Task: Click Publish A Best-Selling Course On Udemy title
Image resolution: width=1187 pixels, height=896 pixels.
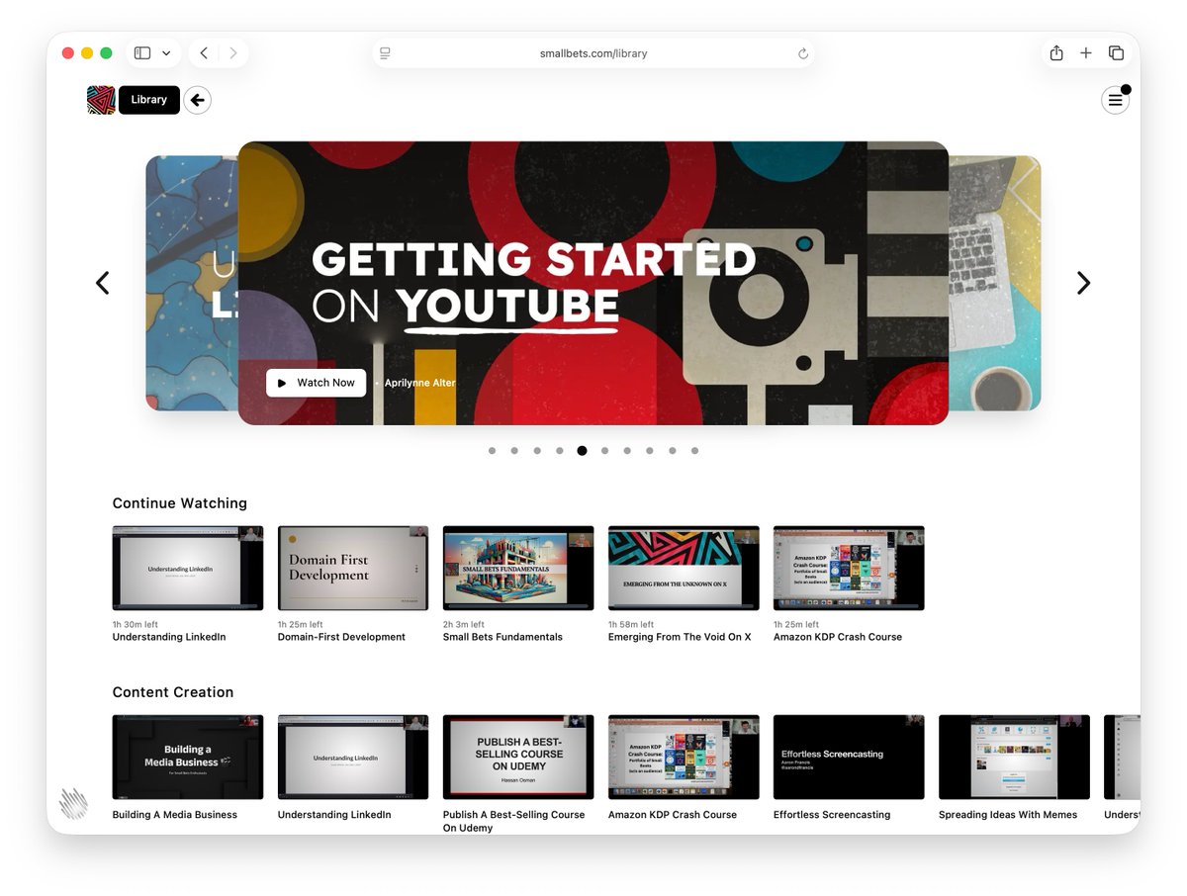Action: pyautogui.click(x=513, y=821)
